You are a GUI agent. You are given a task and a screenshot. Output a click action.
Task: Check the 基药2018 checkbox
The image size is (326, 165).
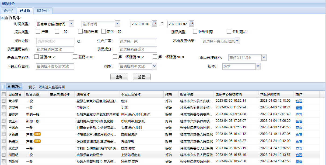coord(75,57)
